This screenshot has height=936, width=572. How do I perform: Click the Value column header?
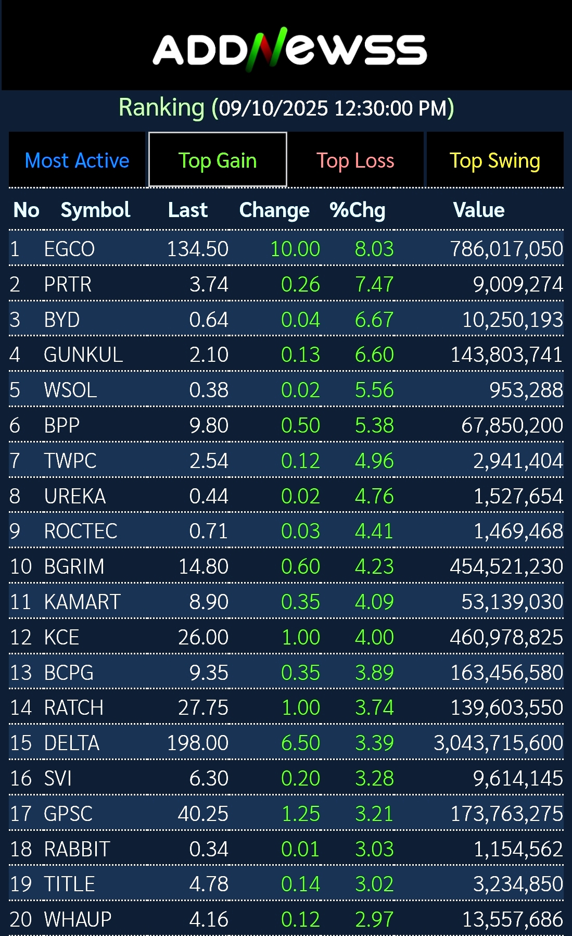tap(479, 210)
